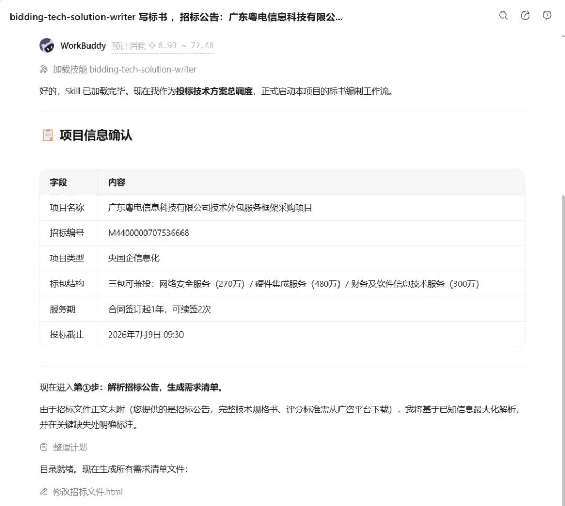Select the M4400000707536668 value

click(149, 233)
